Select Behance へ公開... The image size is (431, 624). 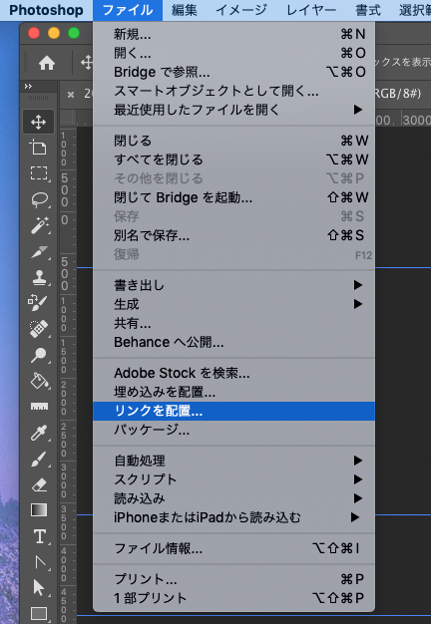point(233,342)
